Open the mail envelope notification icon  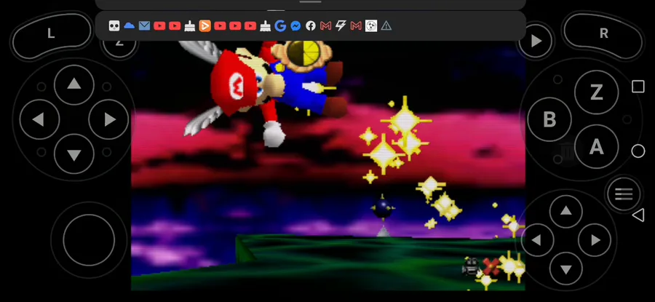(x=144, y=26)
